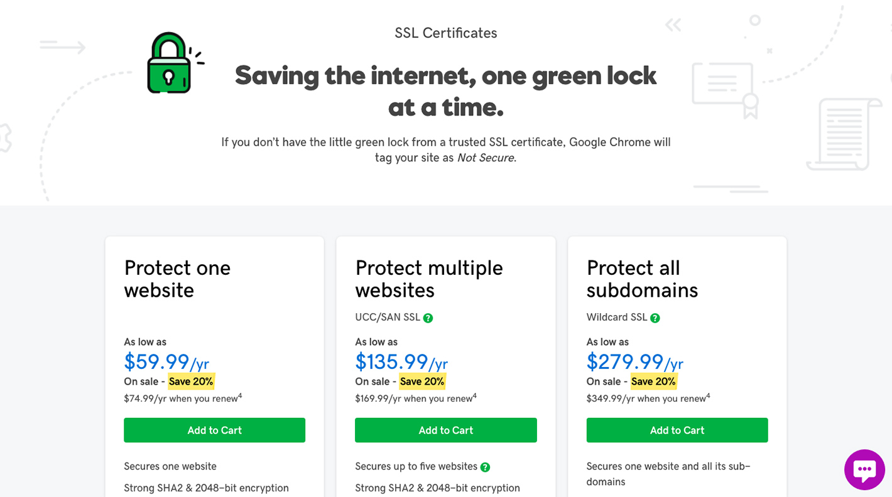Click the Wildcard SSL help icon

(x=655, y=318)
